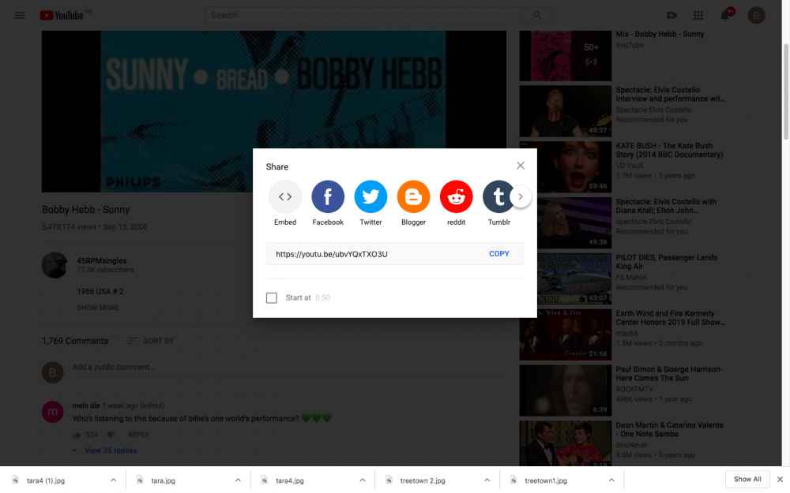This screenshot has height=493, width=790.
Task: Open options for treetown1.jpg download
Action: (x=611, y=480)
